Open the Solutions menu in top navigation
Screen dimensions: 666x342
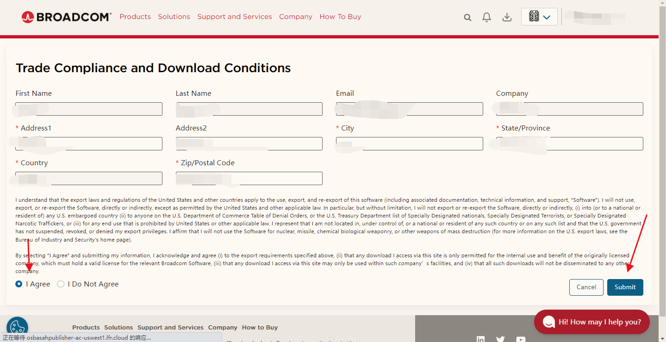coord(174,17)
